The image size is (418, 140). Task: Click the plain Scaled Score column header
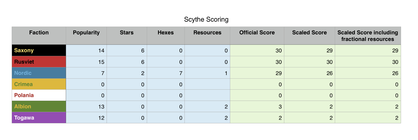(x=309, y=35)
